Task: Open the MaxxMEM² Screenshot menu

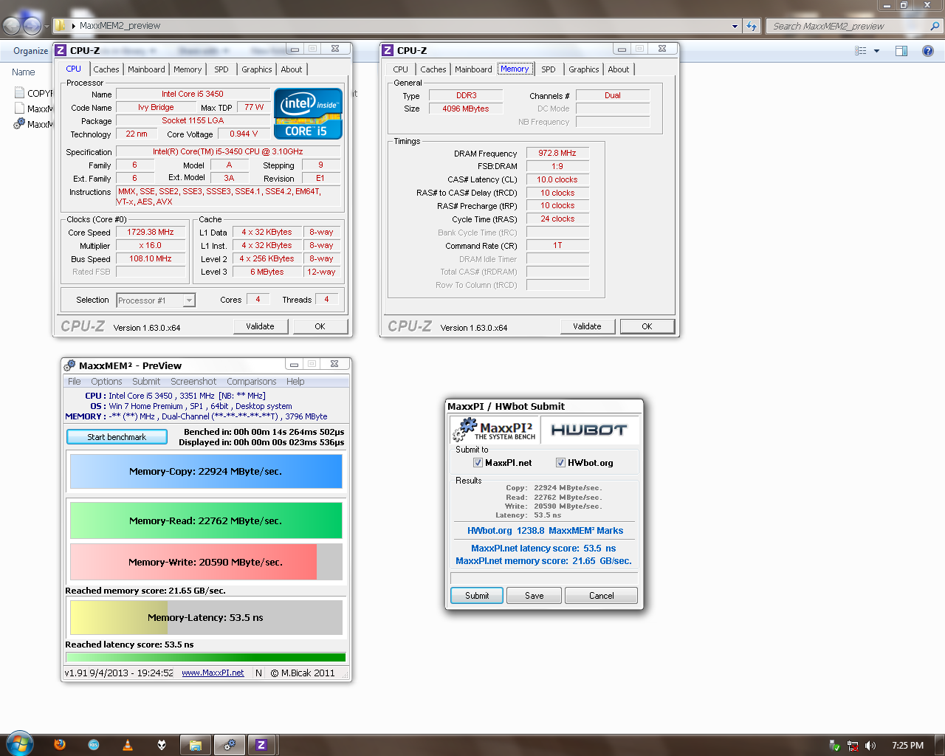Action: click(193, 382)
